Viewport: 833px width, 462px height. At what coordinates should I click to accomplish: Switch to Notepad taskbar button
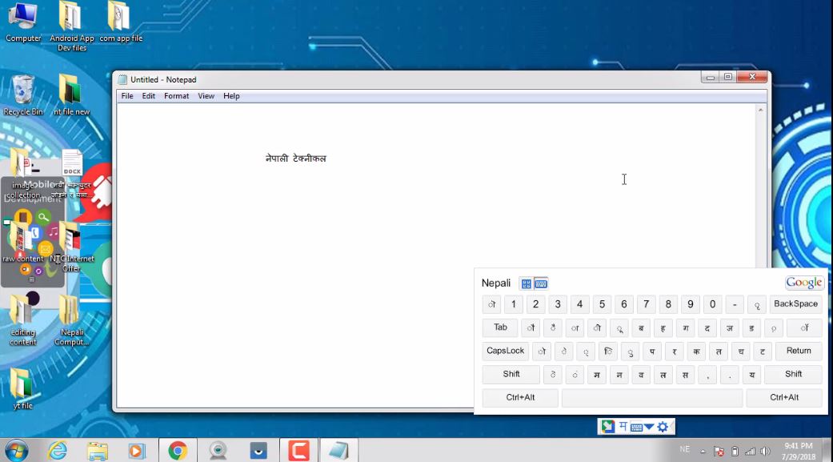point(338,451)
